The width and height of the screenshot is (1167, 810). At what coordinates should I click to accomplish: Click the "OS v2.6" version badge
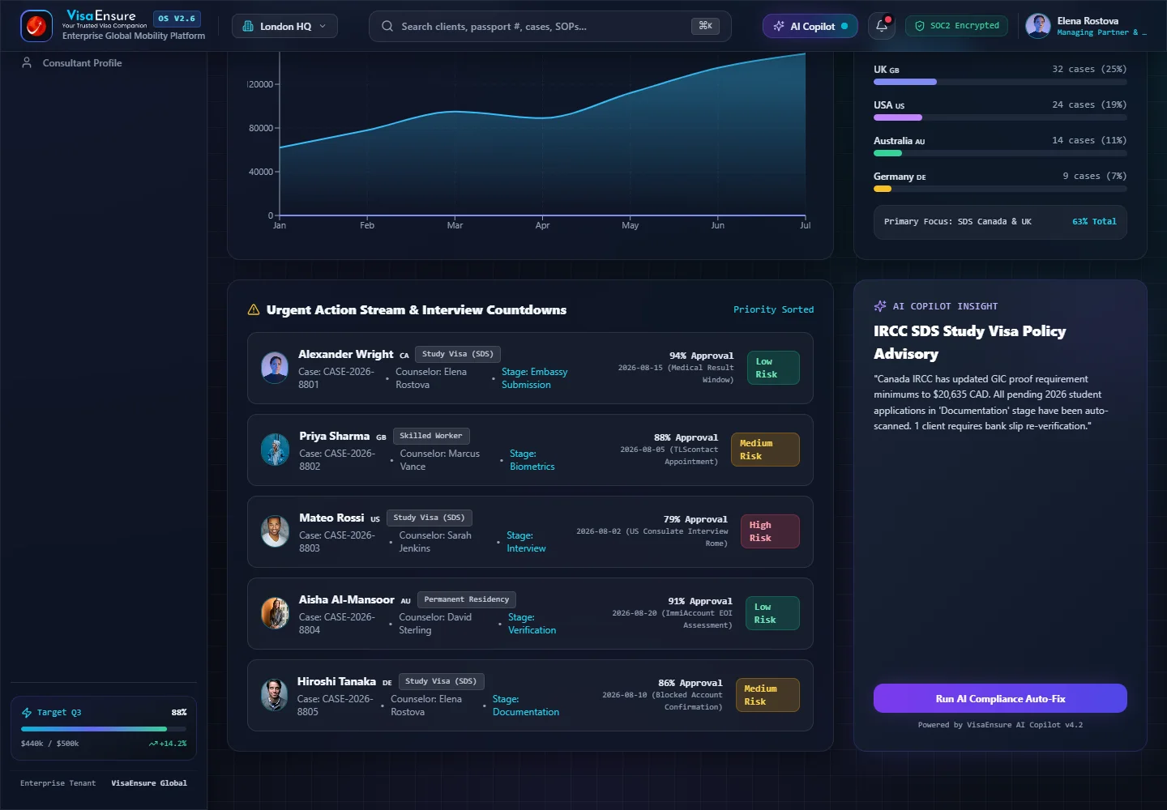(x=177, y=18)
